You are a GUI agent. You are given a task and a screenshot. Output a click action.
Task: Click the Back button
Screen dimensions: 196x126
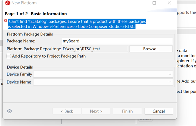tap(67, 111)
